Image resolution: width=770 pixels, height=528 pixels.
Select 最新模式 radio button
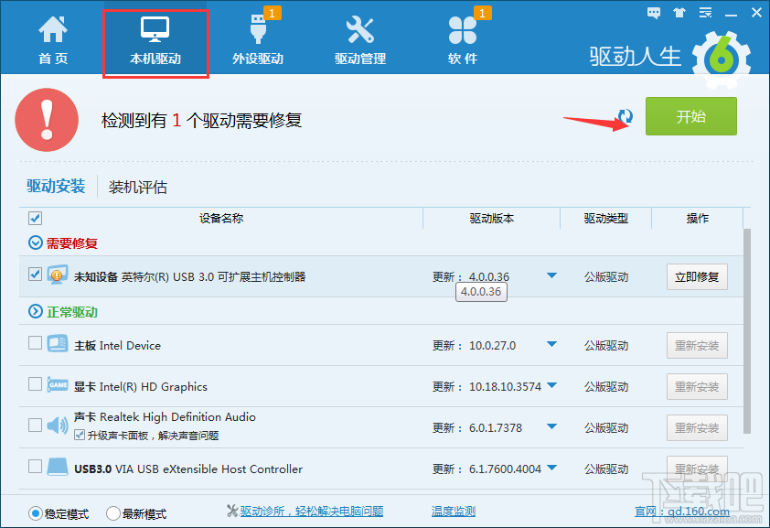tap(113, 513)
